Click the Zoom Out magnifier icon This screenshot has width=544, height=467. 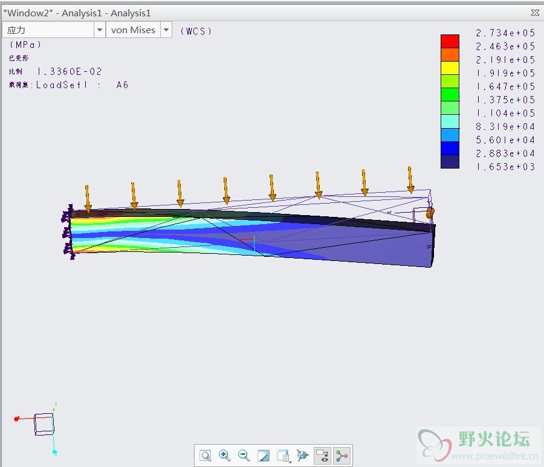pos(244,456)
